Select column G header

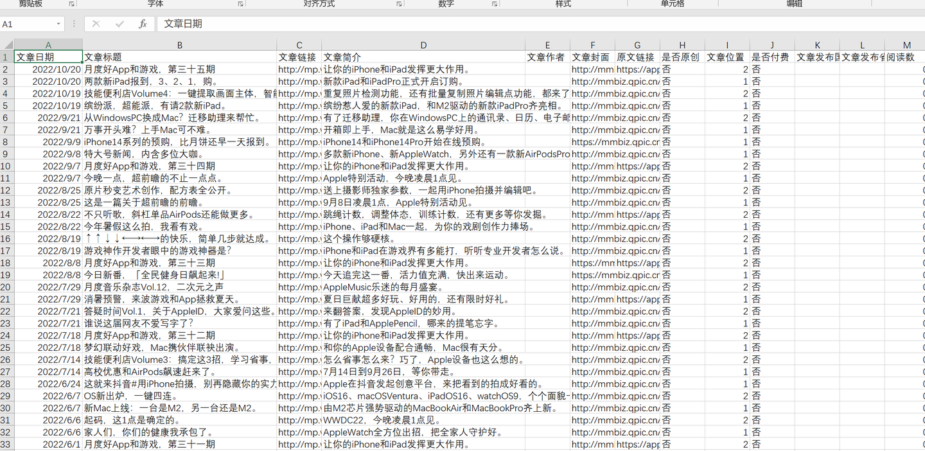coord(637,45)
